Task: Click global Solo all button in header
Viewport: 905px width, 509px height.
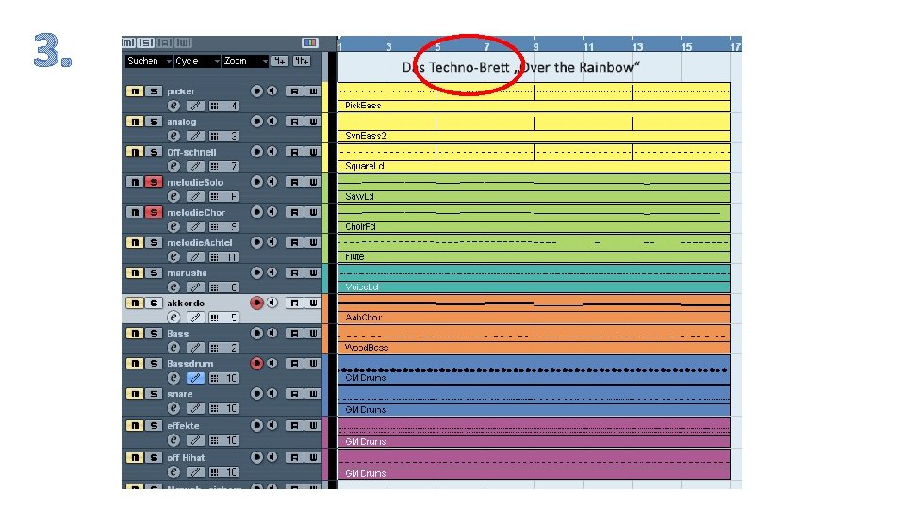Action: [x=147, y=42]
